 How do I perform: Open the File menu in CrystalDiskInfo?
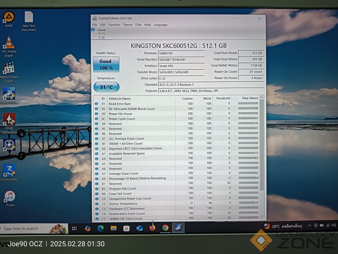(x=95, y=25)
